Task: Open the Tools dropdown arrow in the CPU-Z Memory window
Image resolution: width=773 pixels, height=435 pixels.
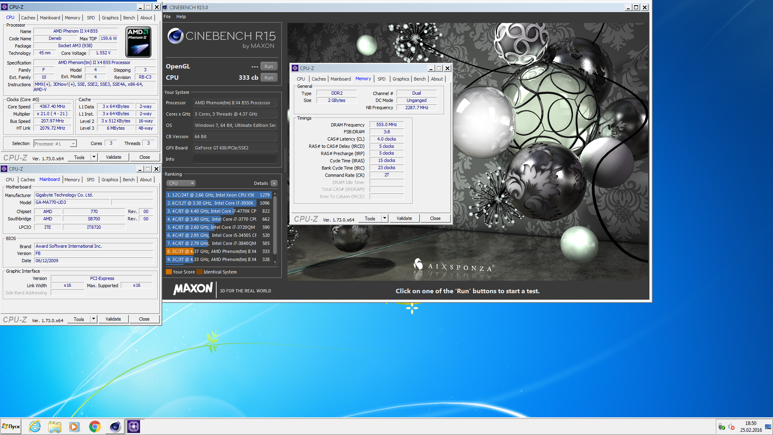Action: (x=384, y=218)
